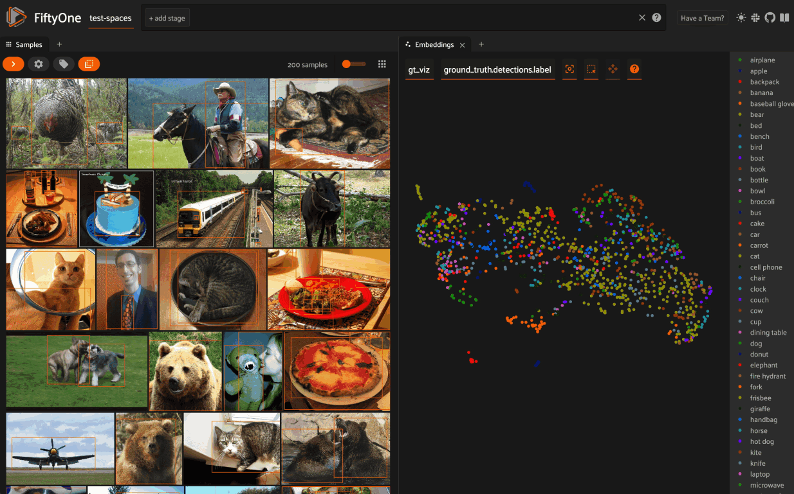Toggle bear legend entry

coord(757,115)
